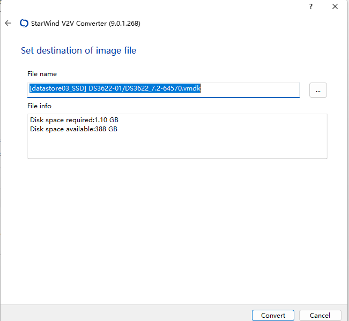
Task: Click the StarWind V2V Converter logo icon
Action: click(x=24, y=23)
